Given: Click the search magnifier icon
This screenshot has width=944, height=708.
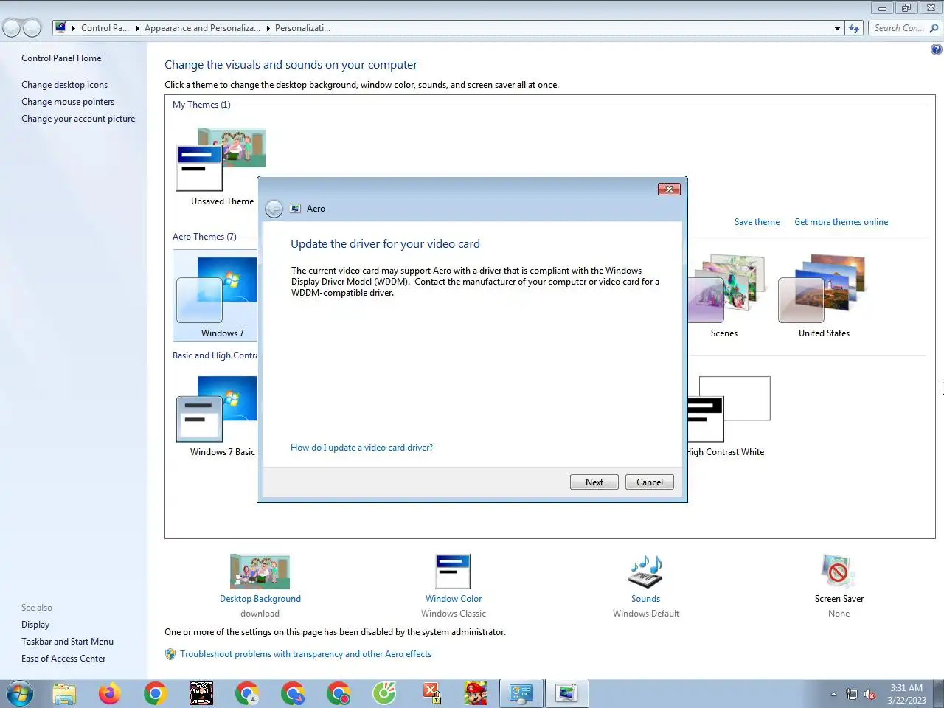Looking at the screenshot, I should (x=934, y=28).
